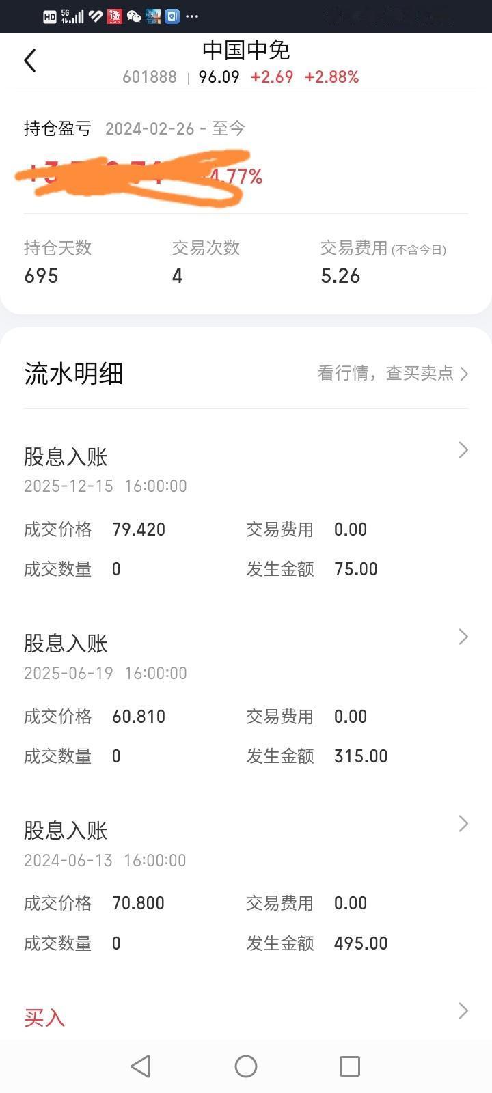
Task: Expand the 2024-06-13 股息入账 entry chevron
Action: click(463, 824)
